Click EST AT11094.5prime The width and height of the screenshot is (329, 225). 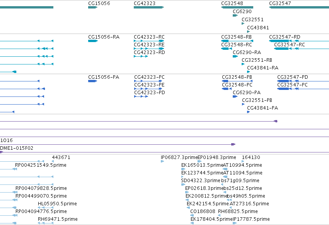242,173
